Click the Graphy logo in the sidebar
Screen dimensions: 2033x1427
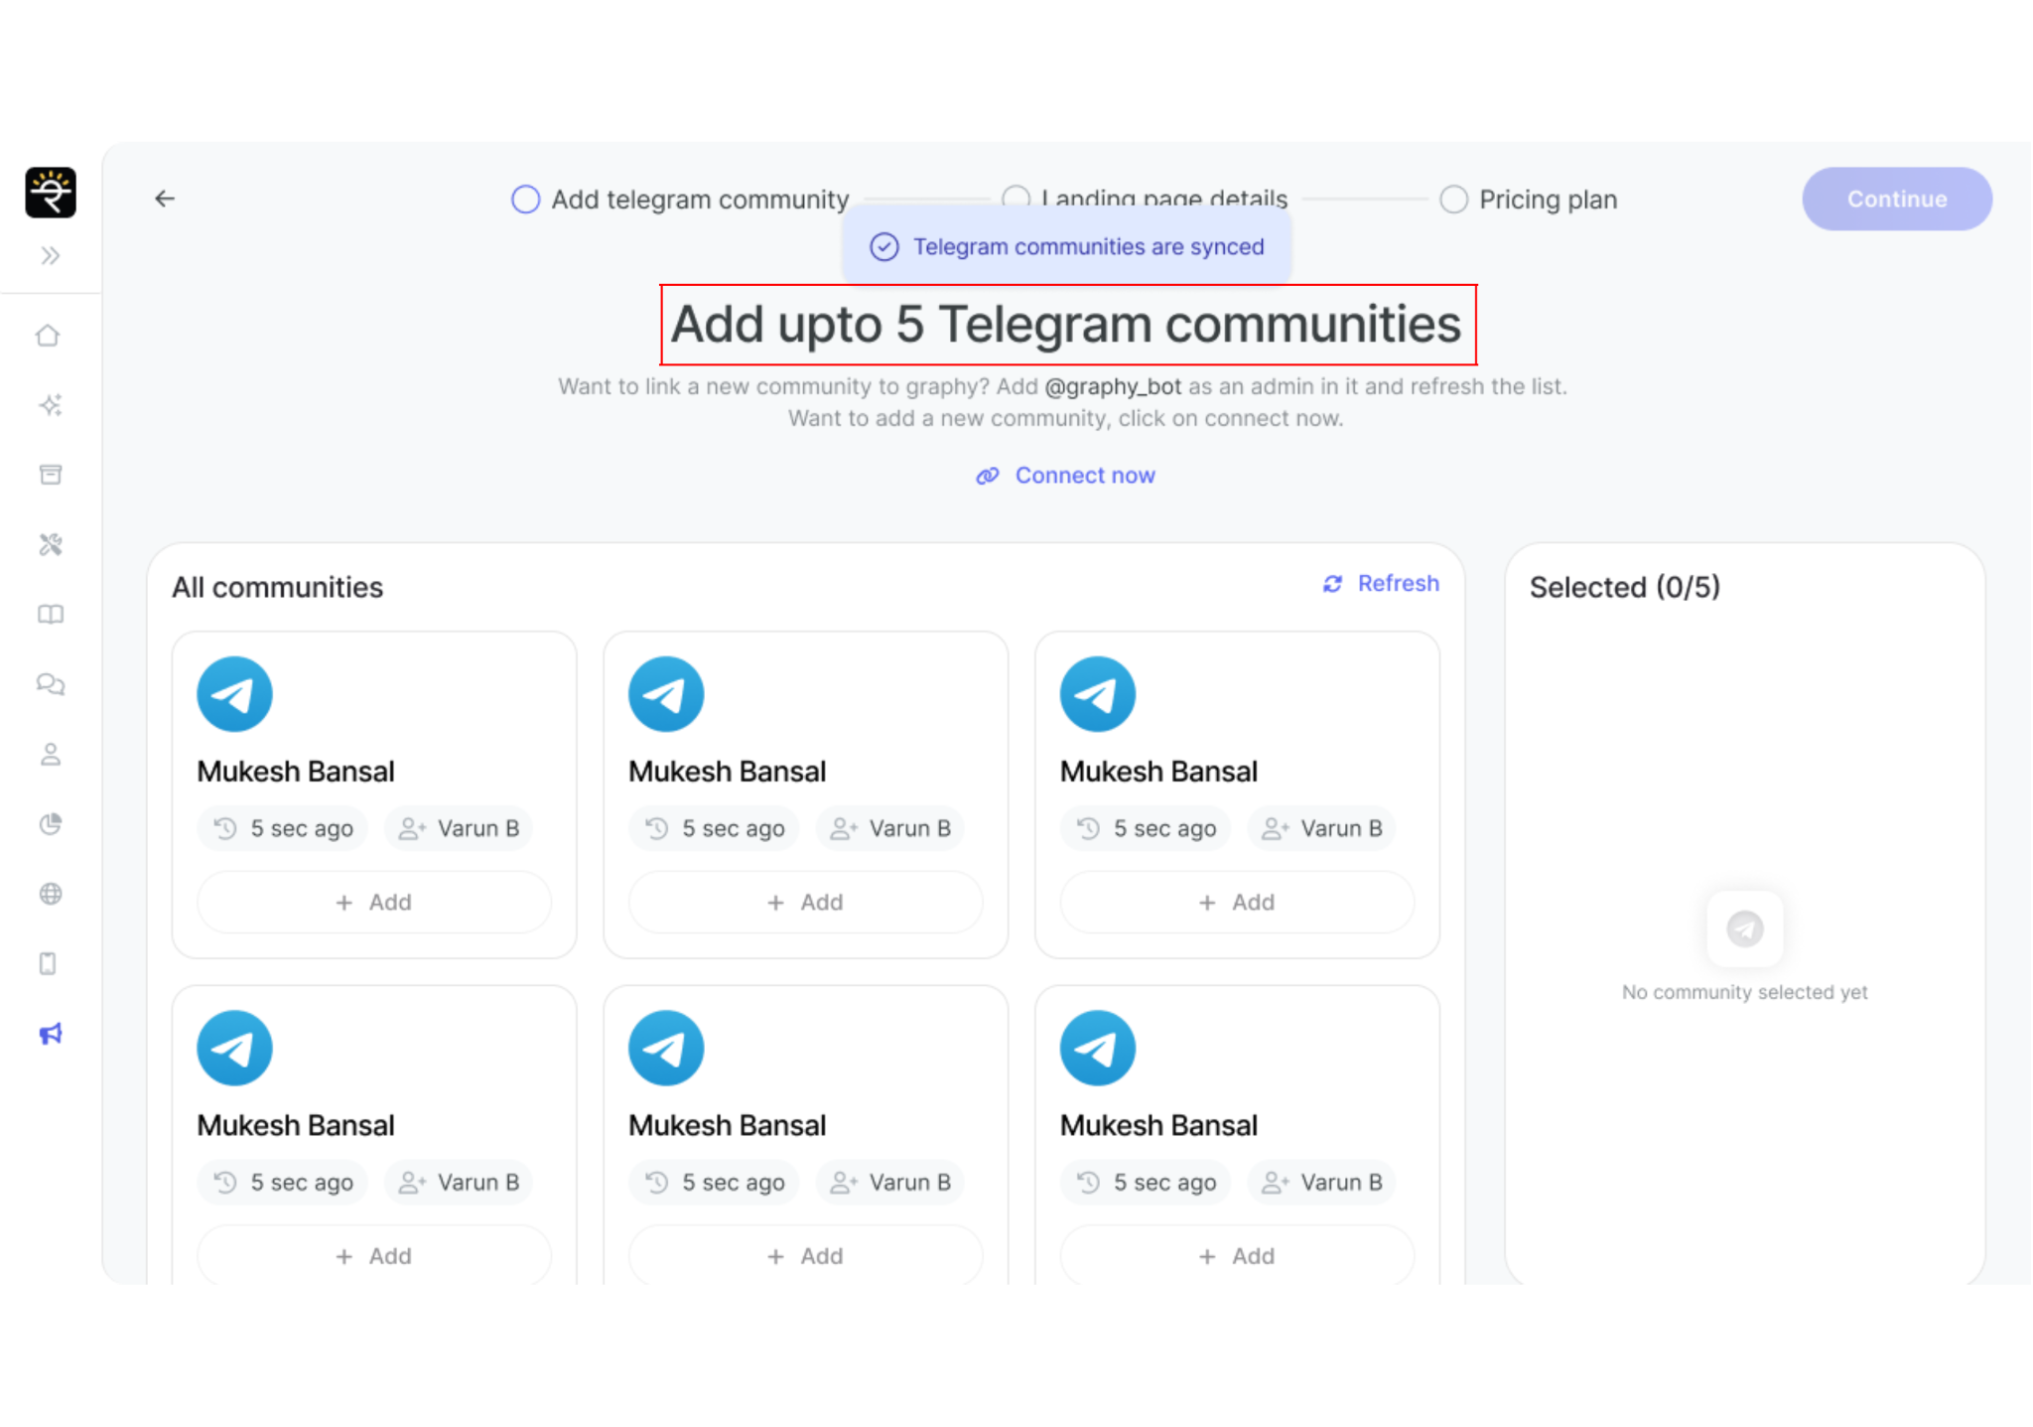(51, 193)
